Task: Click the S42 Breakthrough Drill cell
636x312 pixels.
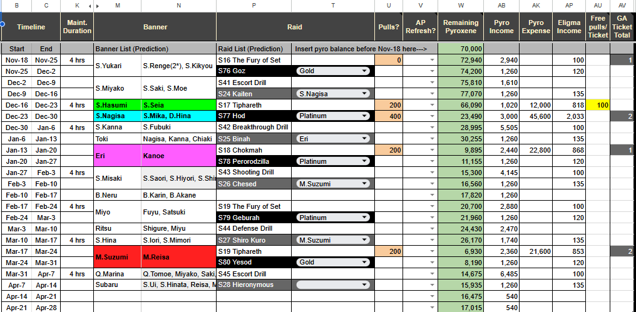Action: click(x=254, y=128)
